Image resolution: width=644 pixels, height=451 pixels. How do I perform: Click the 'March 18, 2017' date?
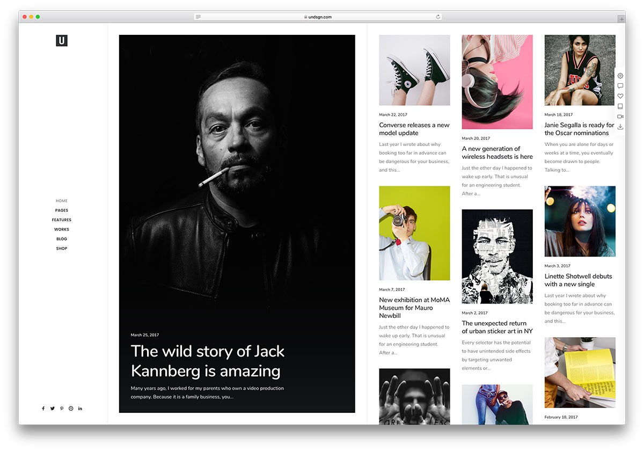(x=559, y=115)
